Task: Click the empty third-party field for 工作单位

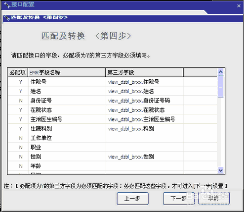Action: tap(145, 138)
